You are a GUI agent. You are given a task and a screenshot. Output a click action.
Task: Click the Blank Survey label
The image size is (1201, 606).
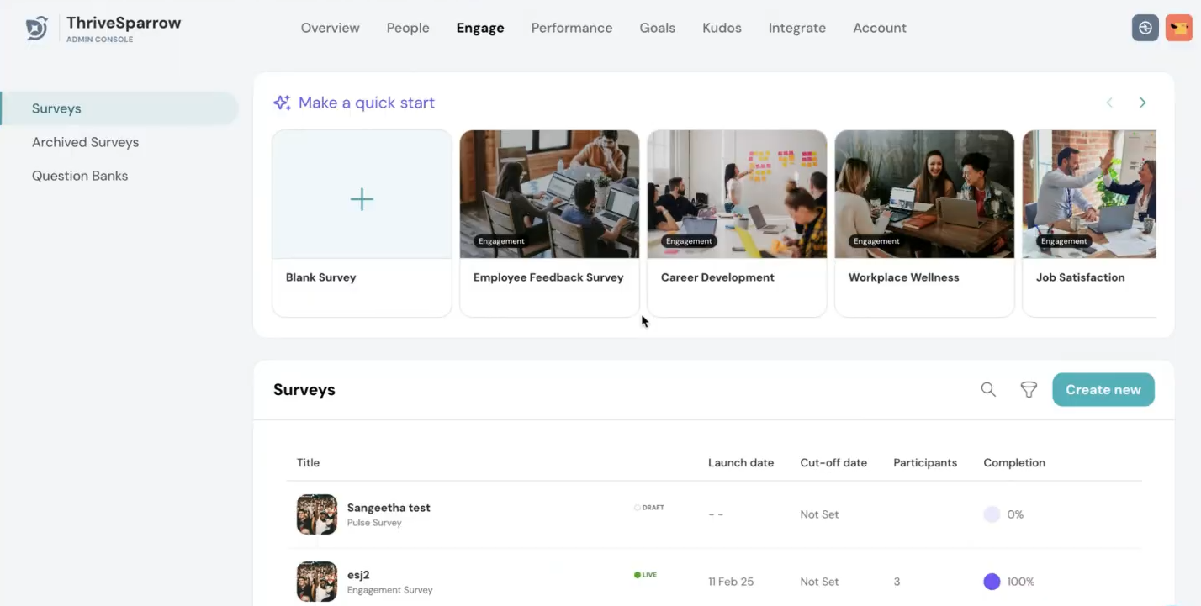[321, 277]
